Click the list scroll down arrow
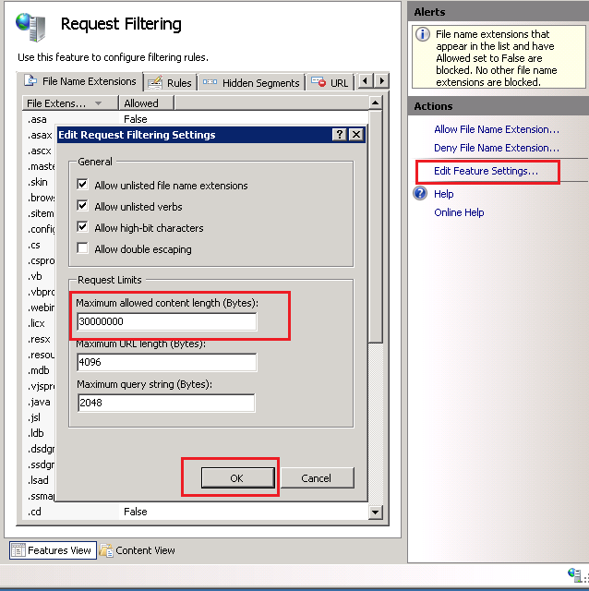 376,512
